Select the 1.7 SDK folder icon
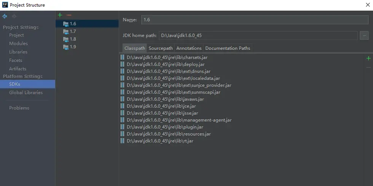This screenshot has height=186, width=373. 66,31
